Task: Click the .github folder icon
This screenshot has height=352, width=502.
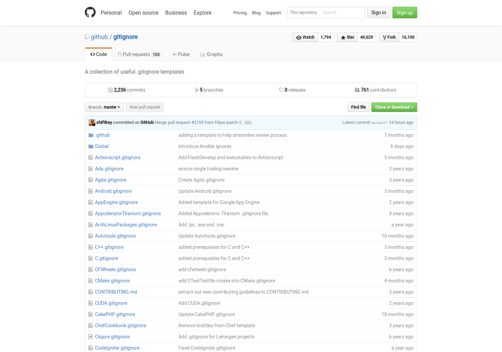Action: point(91,135)
